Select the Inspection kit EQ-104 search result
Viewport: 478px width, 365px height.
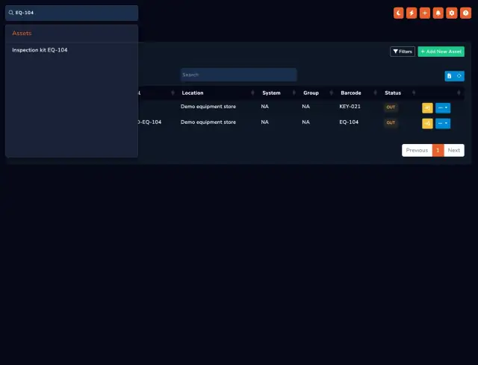tap(40, 50)
